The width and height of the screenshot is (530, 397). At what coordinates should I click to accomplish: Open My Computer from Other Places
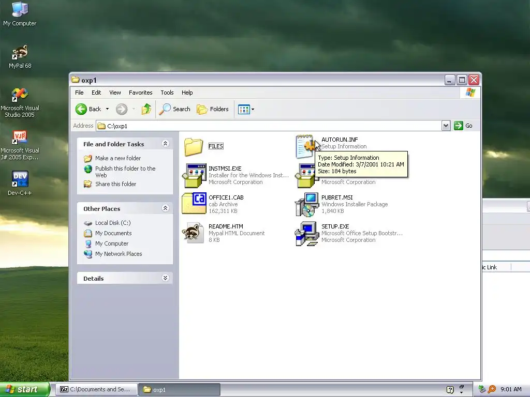click(x=112, y=243)
